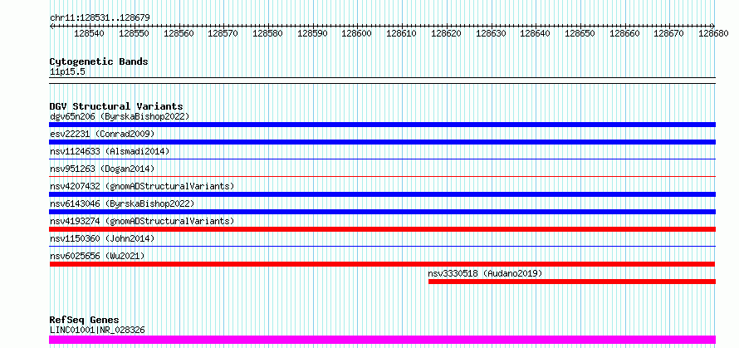Click the Cytogenetic Bands track heading
The image size is (739, 348).
99,61
